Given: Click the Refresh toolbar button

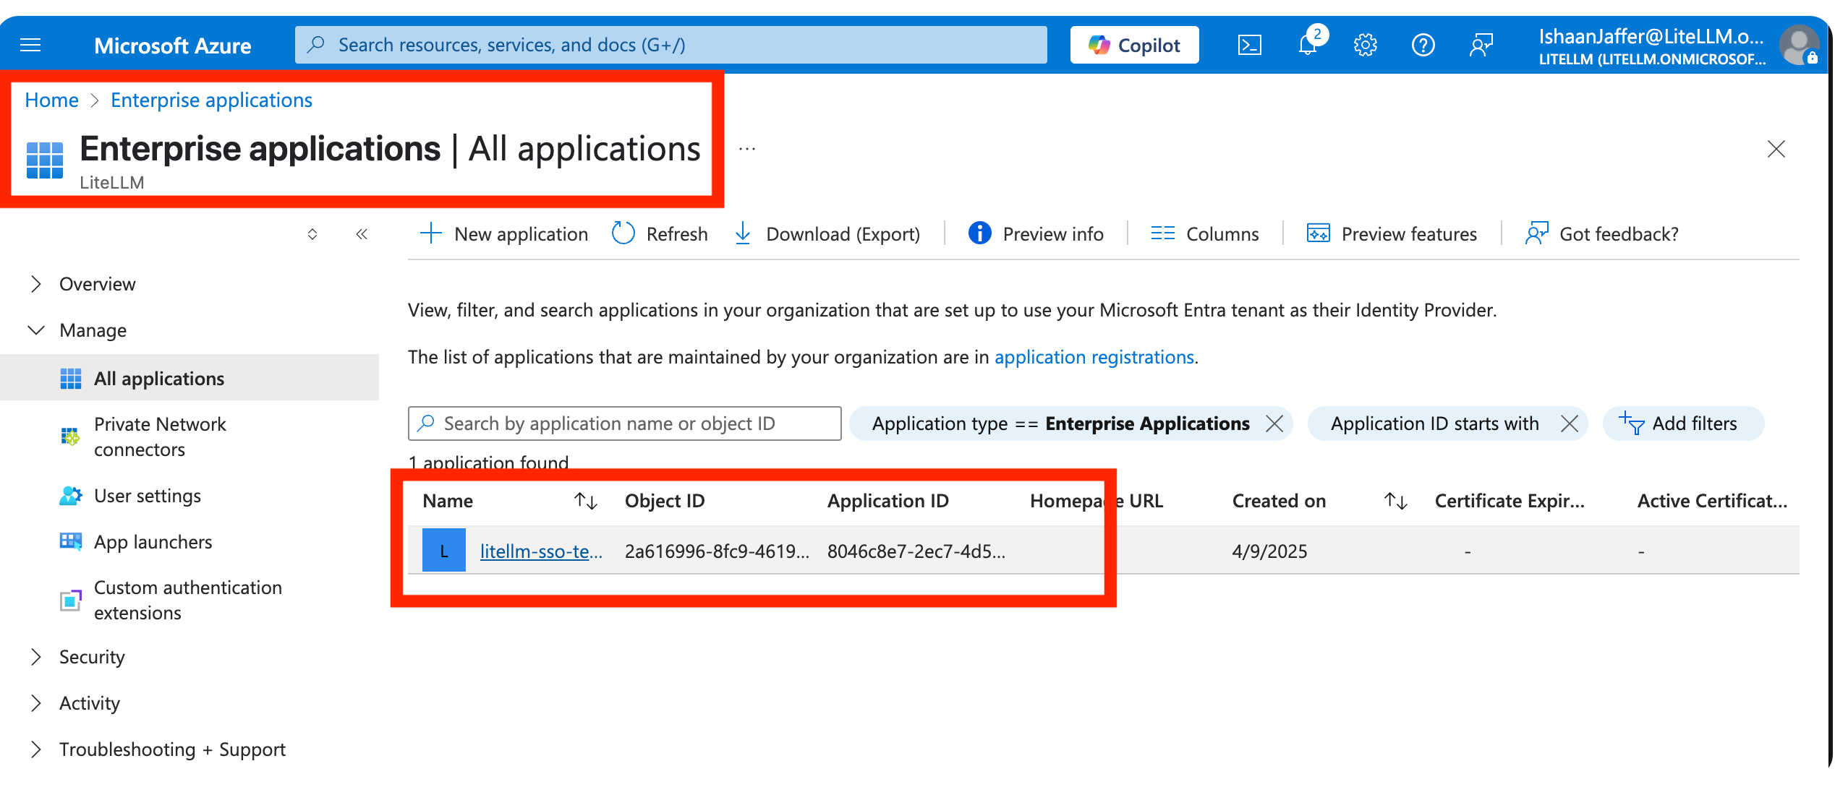Looking at the screenshot, I should click(660, 234).
